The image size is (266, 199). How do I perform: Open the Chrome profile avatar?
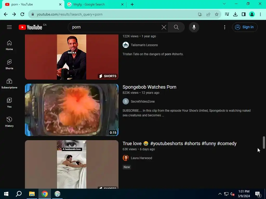point(252,15)
